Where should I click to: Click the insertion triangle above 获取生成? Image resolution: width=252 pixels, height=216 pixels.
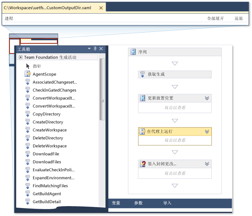(175, 63)
